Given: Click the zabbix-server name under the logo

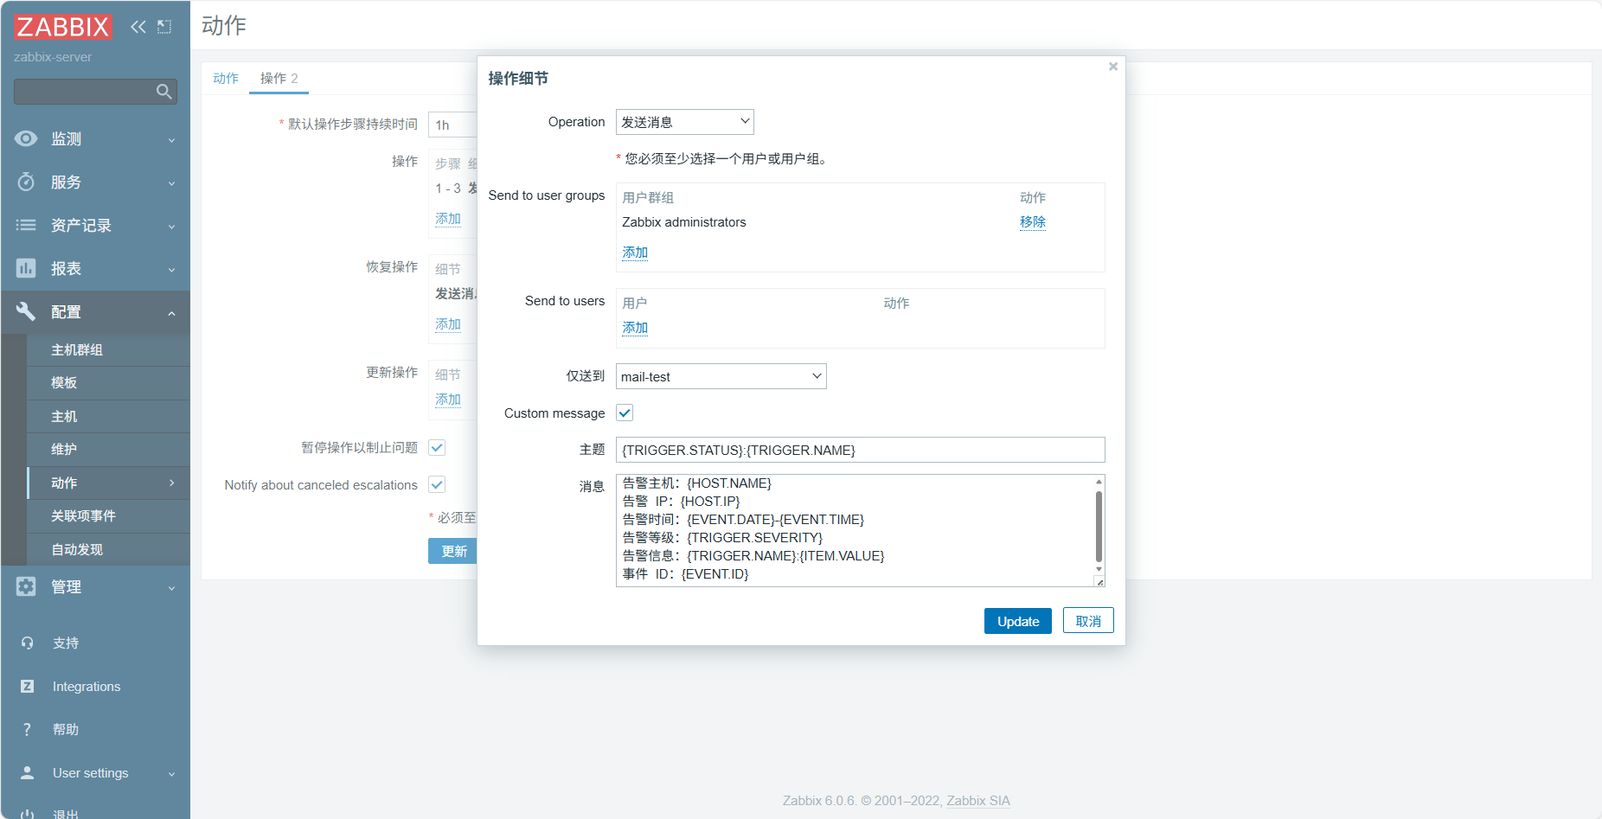Looking at the screenshot, I should coord(53,56).
